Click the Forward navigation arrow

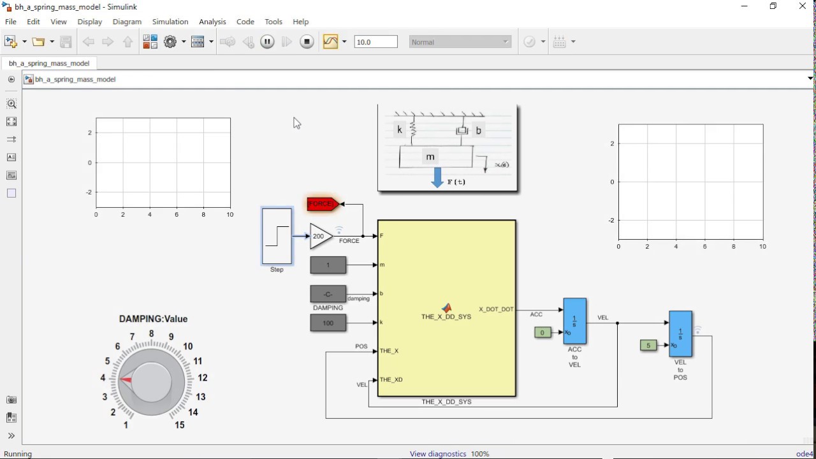coord(108,42)
